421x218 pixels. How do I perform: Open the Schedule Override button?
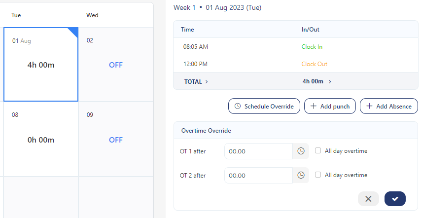click(264, 106)
